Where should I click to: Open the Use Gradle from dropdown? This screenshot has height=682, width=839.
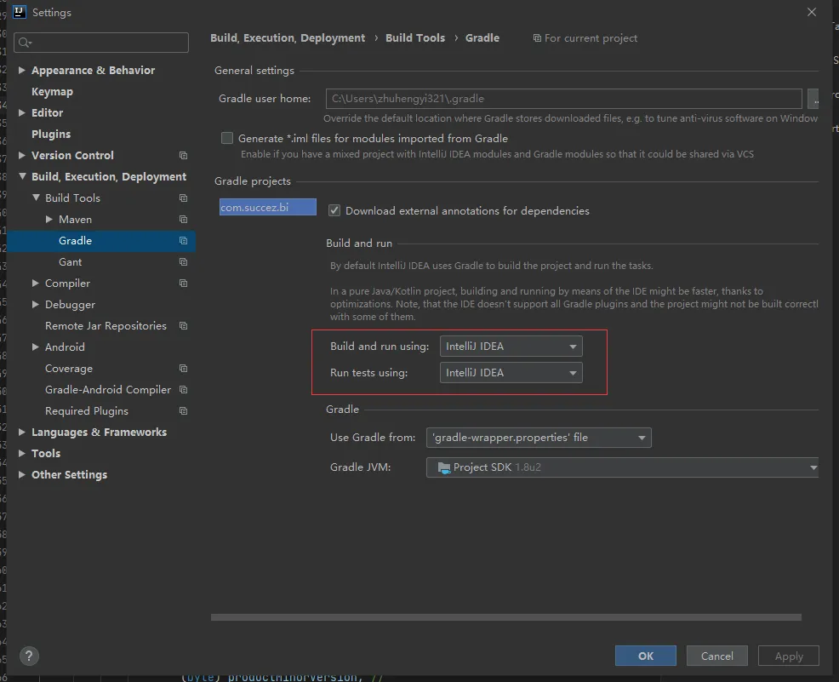[539, 438]
